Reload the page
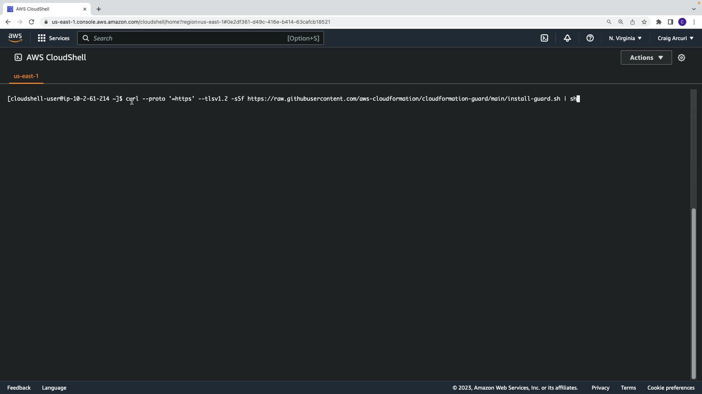 coord(31,22)
